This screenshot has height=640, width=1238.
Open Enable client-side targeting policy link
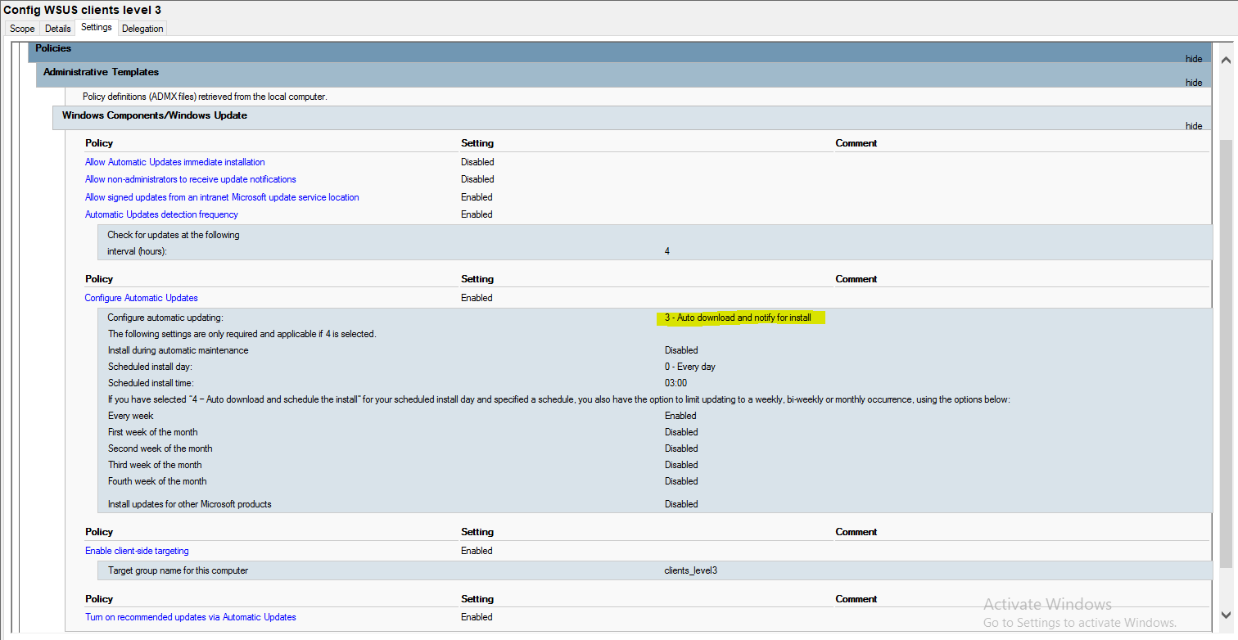(137, 551)
